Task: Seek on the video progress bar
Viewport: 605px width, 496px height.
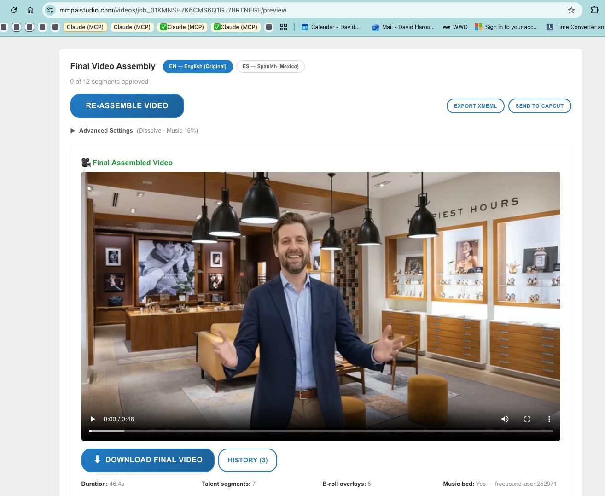Action: (x=320, y=431)
